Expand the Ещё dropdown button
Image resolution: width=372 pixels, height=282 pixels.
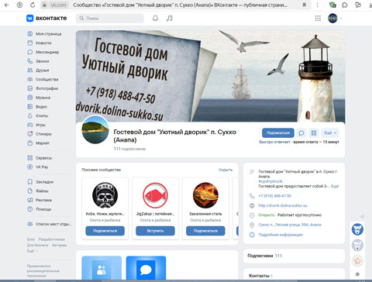pos(330,132)
